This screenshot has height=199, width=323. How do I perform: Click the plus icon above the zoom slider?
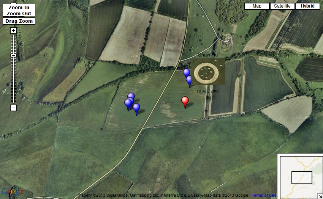pos(13,30)
